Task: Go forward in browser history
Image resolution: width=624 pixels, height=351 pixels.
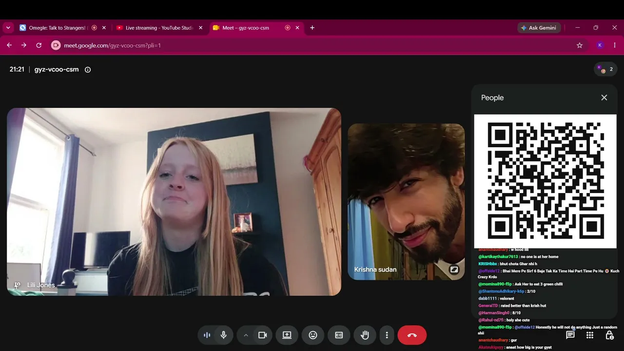Action: (x=24, y=45)
